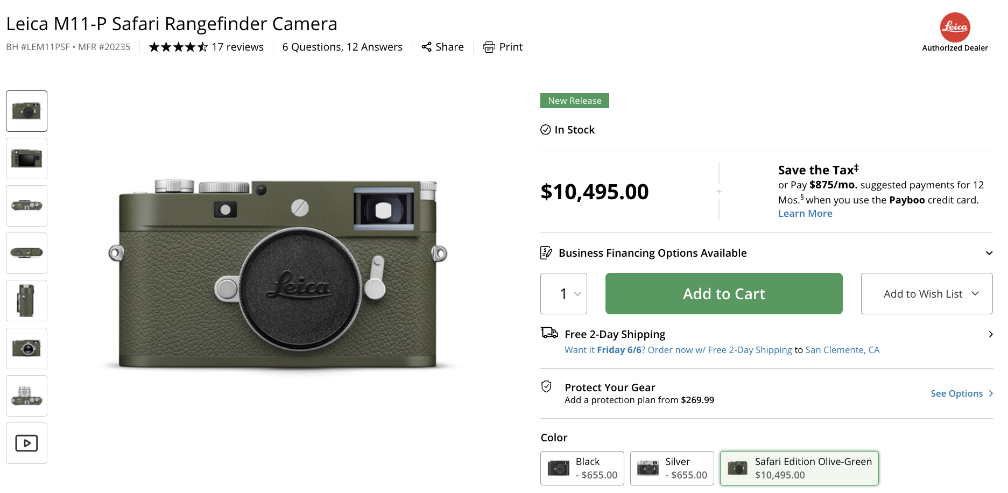The height and width of the screenshot is (493, 1008).
Task: Click the Add to Cart button
Action: click(724, 293)
